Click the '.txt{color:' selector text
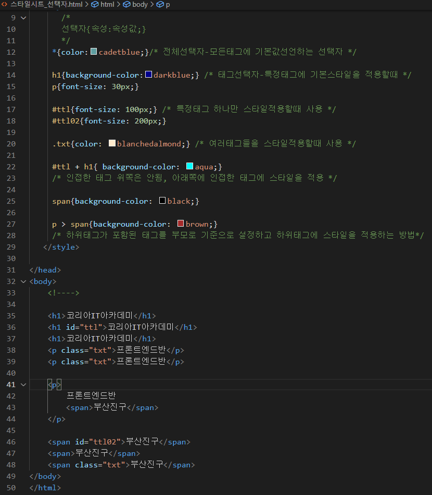 point(77,144)
